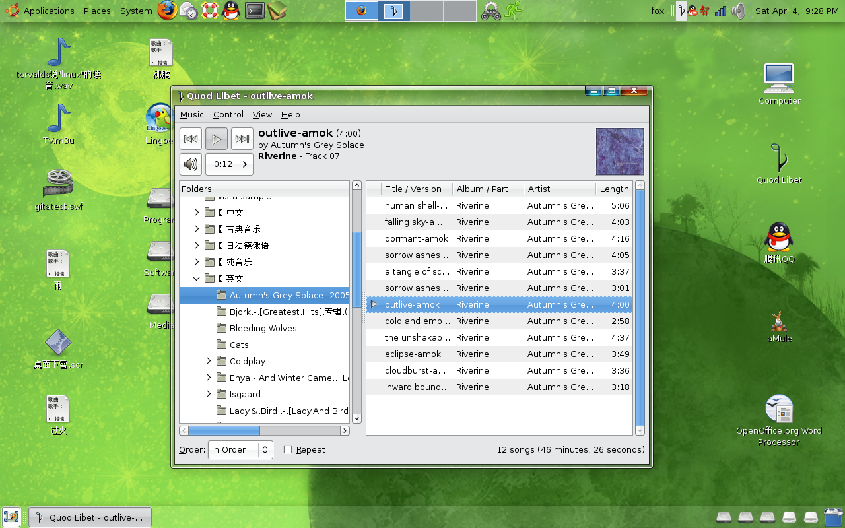Open the Trash icon in the bottom panel

pos(833,517)
